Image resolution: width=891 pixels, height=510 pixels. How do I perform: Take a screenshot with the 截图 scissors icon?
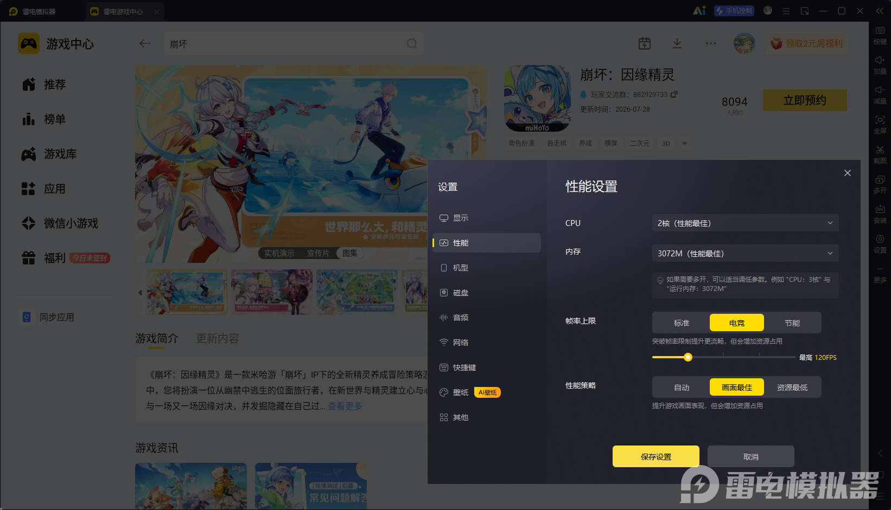coord(880,150)
